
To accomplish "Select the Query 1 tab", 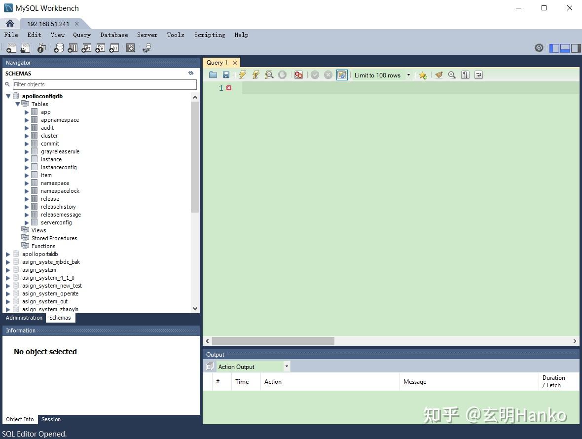I will pyautogui.click(x=217, y=62).
